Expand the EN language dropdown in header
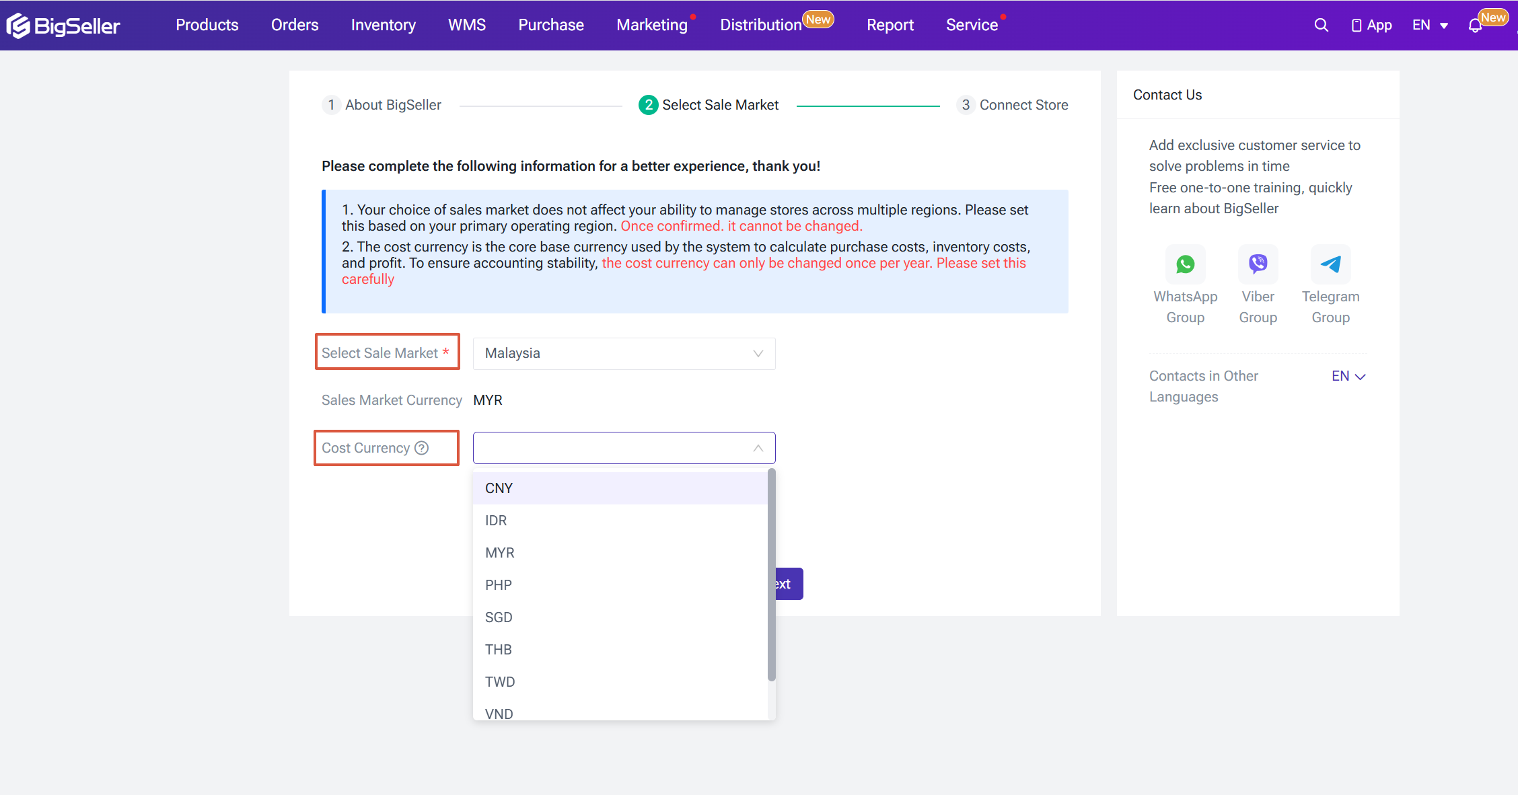The width and height of the screenshot is (1518, 795). 1430,25
